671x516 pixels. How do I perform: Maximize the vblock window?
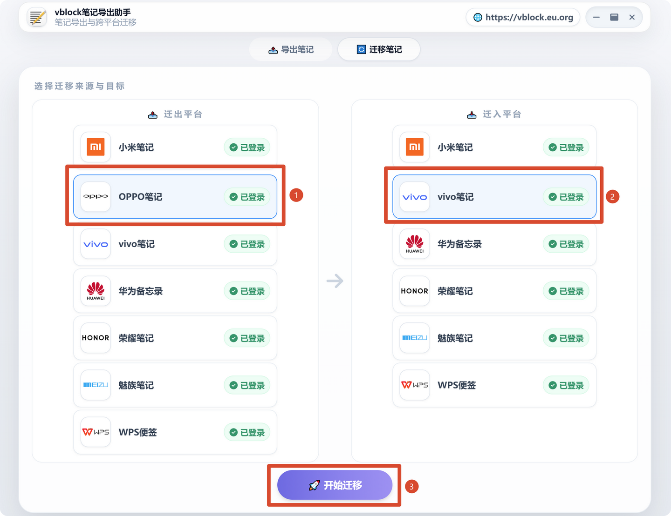pyautogui.click(x=614, y=17)
